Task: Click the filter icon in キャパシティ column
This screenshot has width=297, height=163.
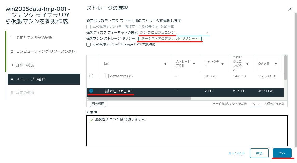Action: 222,64
